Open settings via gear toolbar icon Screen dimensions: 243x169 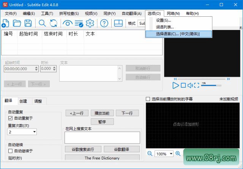[90, 23]
